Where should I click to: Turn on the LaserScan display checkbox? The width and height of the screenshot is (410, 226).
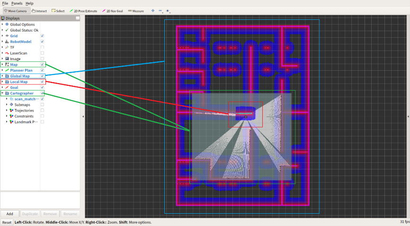(43, 53)
